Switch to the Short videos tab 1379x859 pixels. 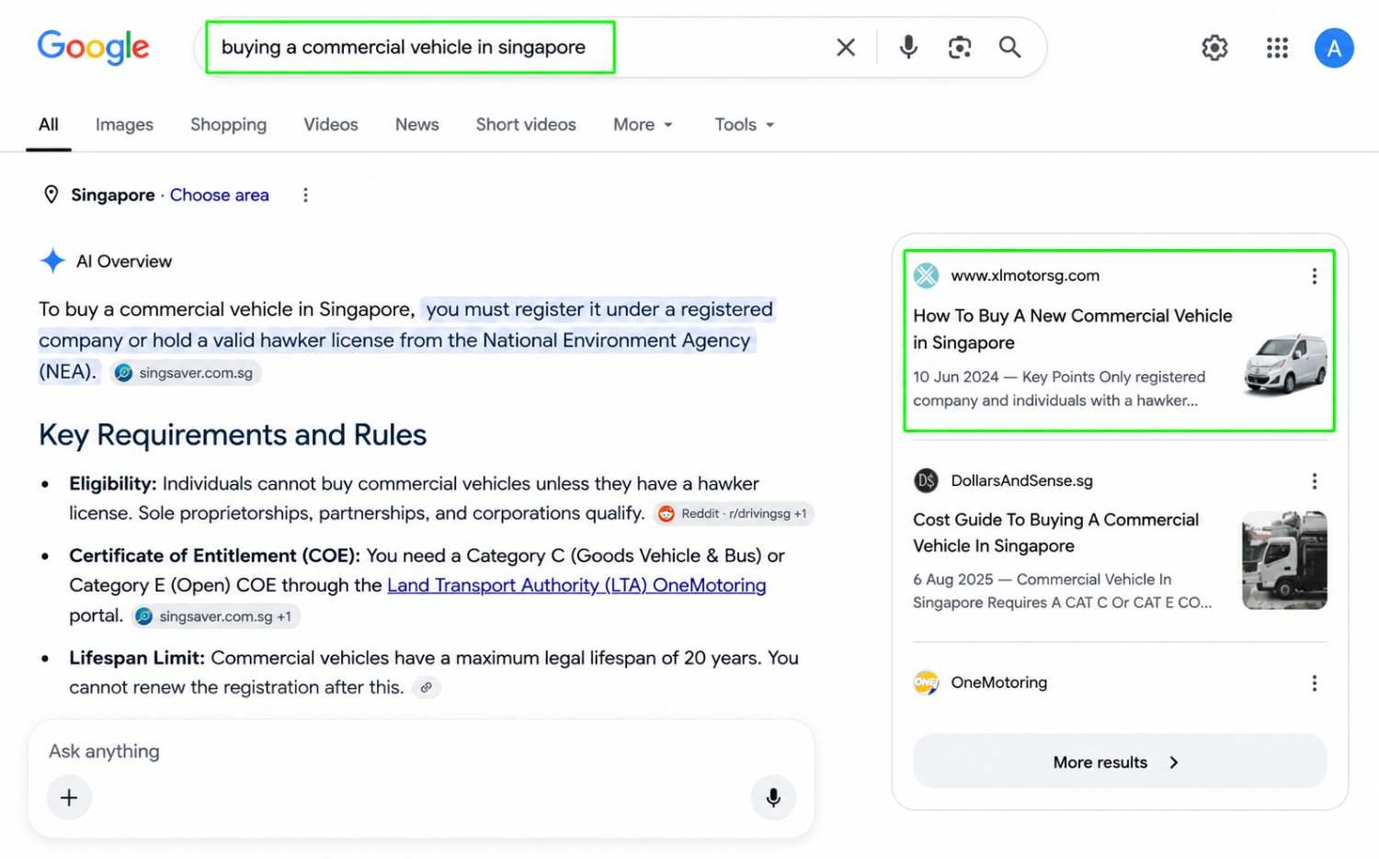click(x=526, y=125)
